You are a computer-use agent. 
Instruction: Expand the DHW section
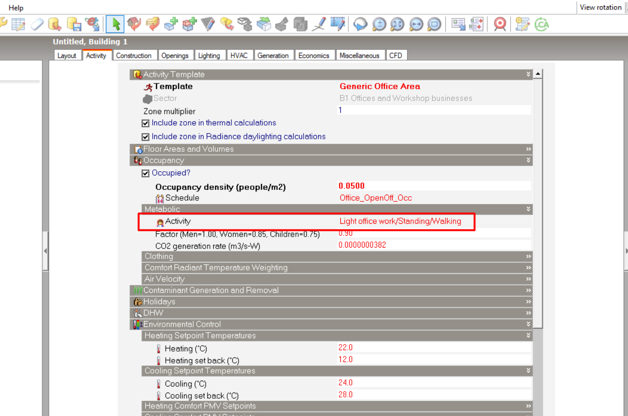point(528,313)
